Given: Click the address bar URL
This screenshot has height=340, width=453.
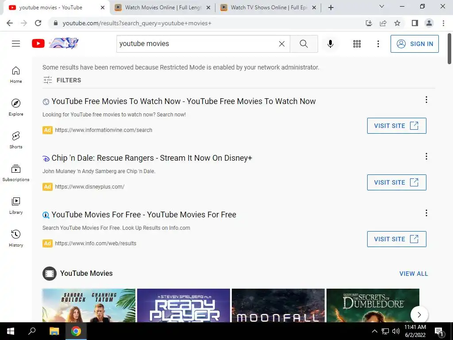Looking at the screenshot, I should click(x=137, y=23).
